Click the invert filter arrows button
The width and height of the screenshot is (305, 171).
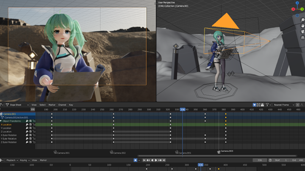click(x=33, y=109)
